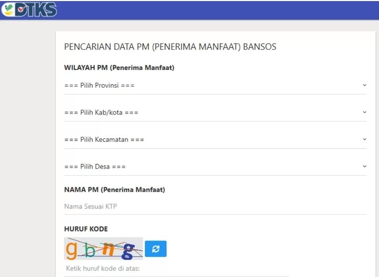Open the Pilih Provinsi dropdown
The width and height of the screenshot is (379, 277).
click(215, 86)
